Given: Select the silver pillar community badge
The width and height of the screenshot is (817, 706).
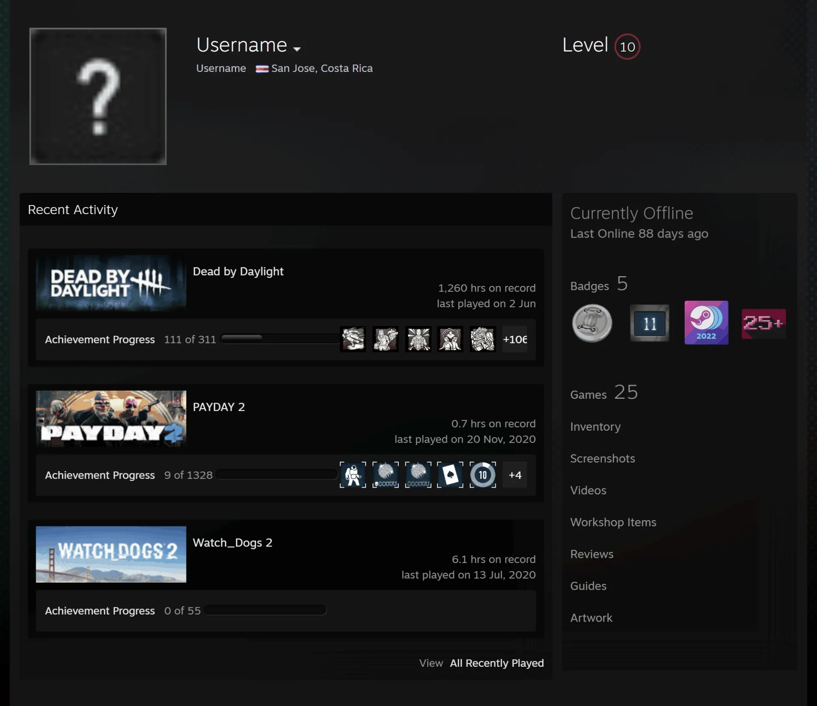Looking at the screenshot, I should 592,323.
